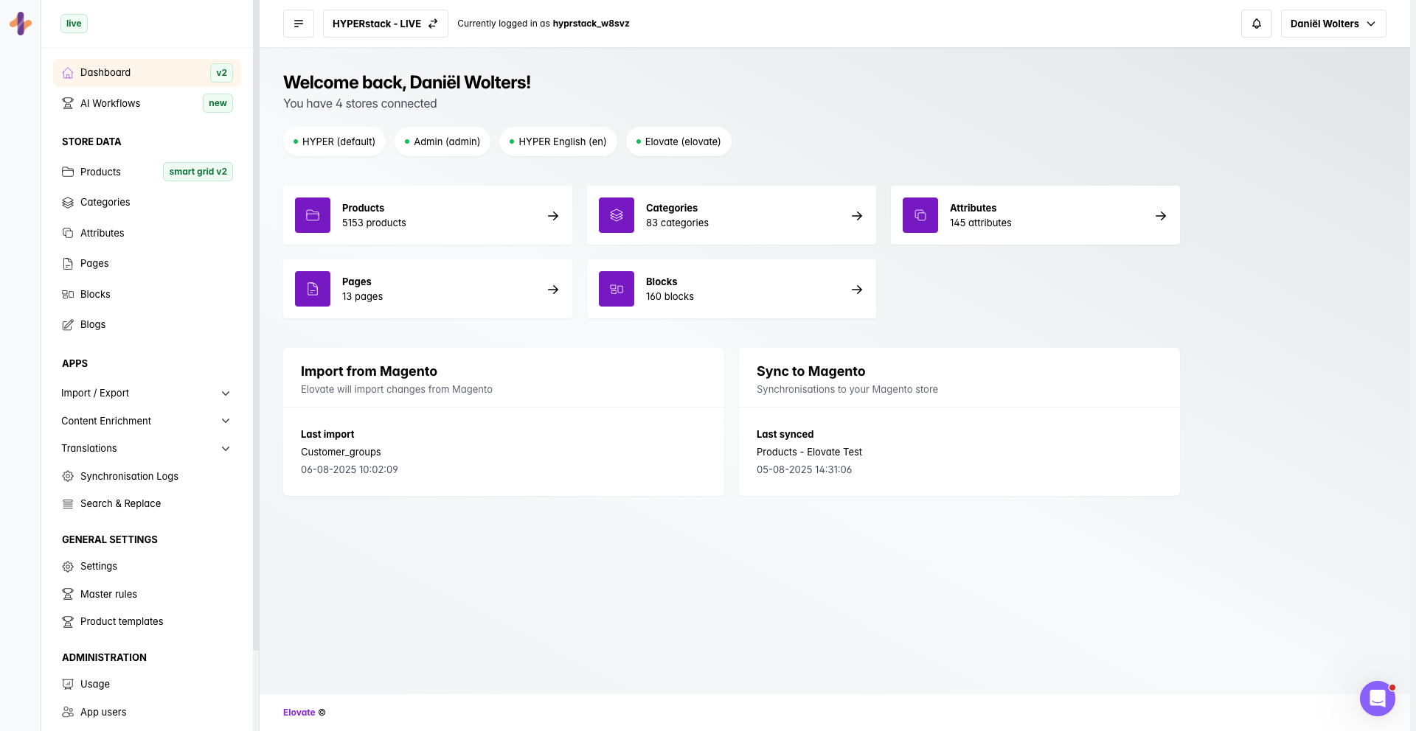
Task: Click the purple Products folder icon
Action: tap(313, 215)
